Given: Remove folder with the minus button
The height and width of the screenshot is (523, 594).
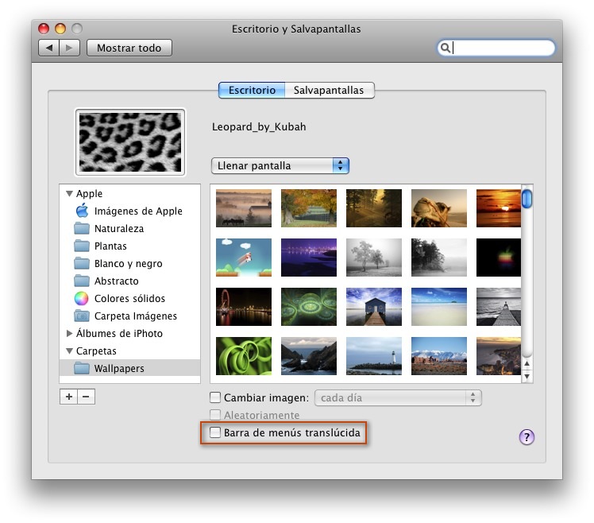Looking at the screenshot, I should [x=86, y=397].
